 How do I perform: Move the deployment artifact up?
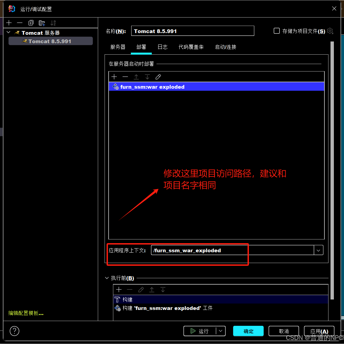(136, 77)
